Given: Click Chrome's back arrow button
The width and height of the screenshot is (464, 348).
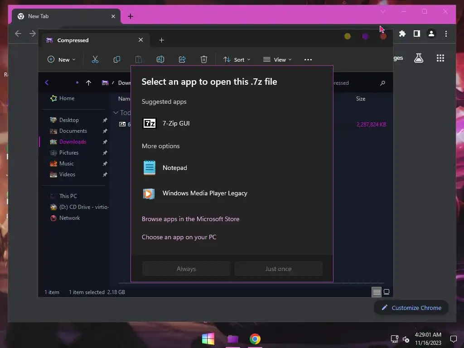Looking at the screenshot, I should tap(18, 34).
